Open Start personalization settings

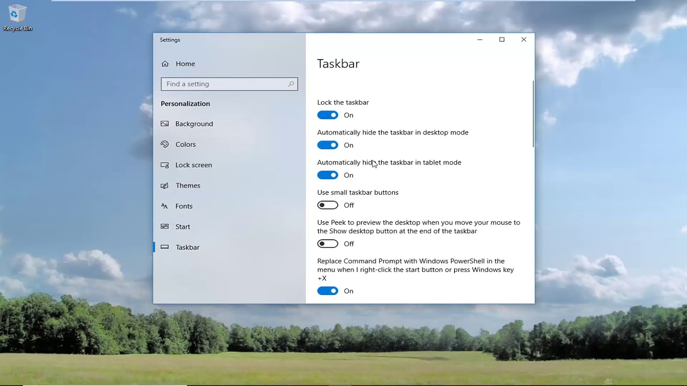(229, 227)
